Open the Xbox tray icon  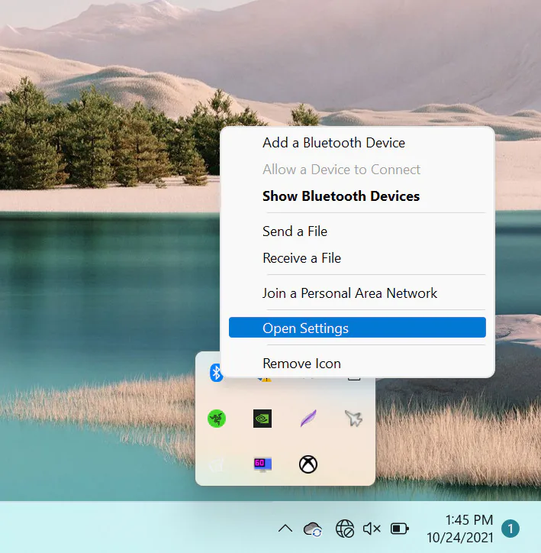coord(308,464)
